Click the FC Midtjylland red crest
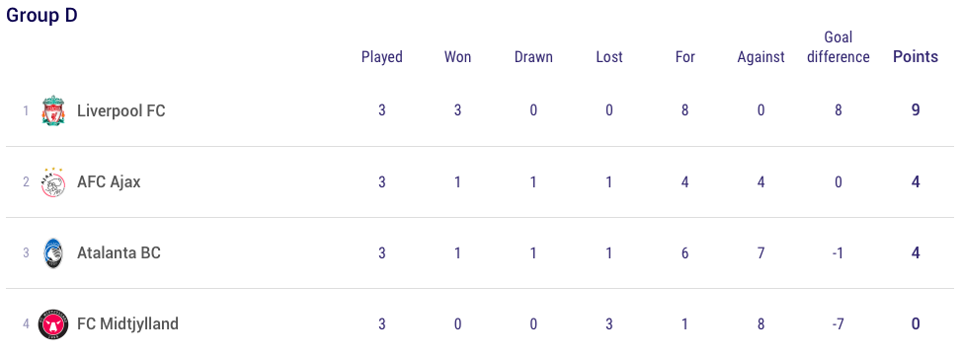The height and width of the screenshot is (355, 962). click(53, 323)
